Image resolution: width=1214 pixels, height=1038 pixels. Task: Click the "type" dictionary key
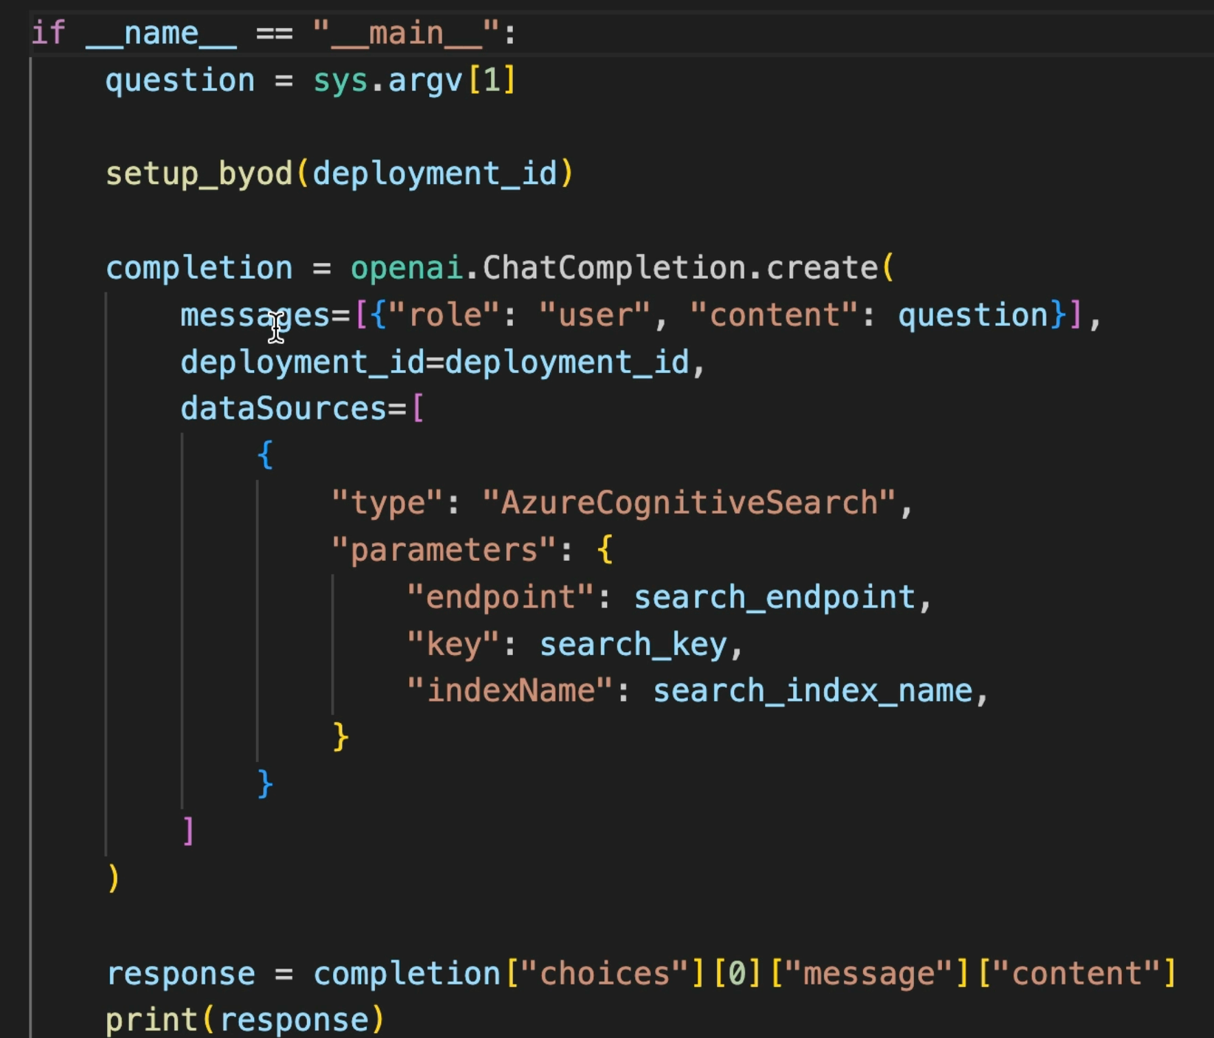387,503
